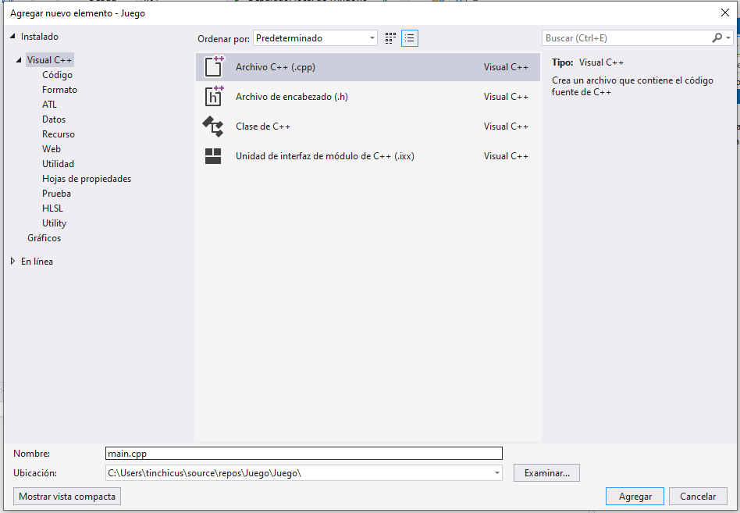Open the Ubicación path dropdown arrow
The height and width of the screenshot is (513, 740).
click(497, 473)
